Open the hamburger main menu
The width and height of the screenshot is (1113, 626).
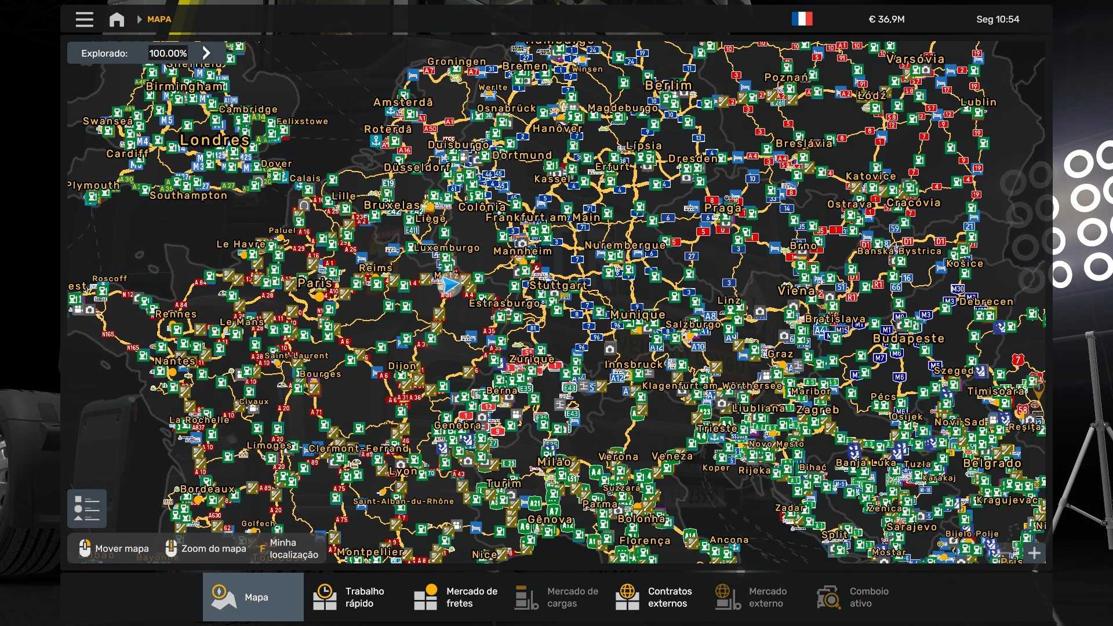(84, 19)
